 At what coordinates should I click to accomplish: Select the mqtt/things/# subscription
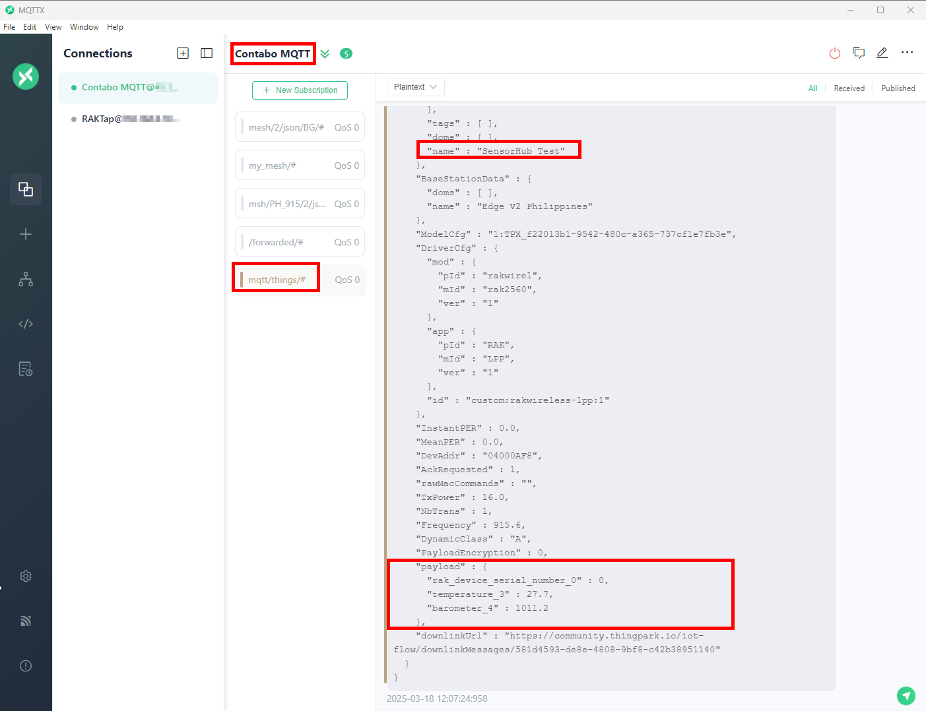pyautogui.click(x=300, y=280)
